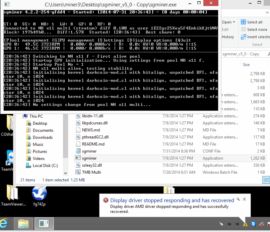Viewport: 270px width, 232px height.
Task: Click the Select none icon in ribbon
Action: click(x=243, y=30)
